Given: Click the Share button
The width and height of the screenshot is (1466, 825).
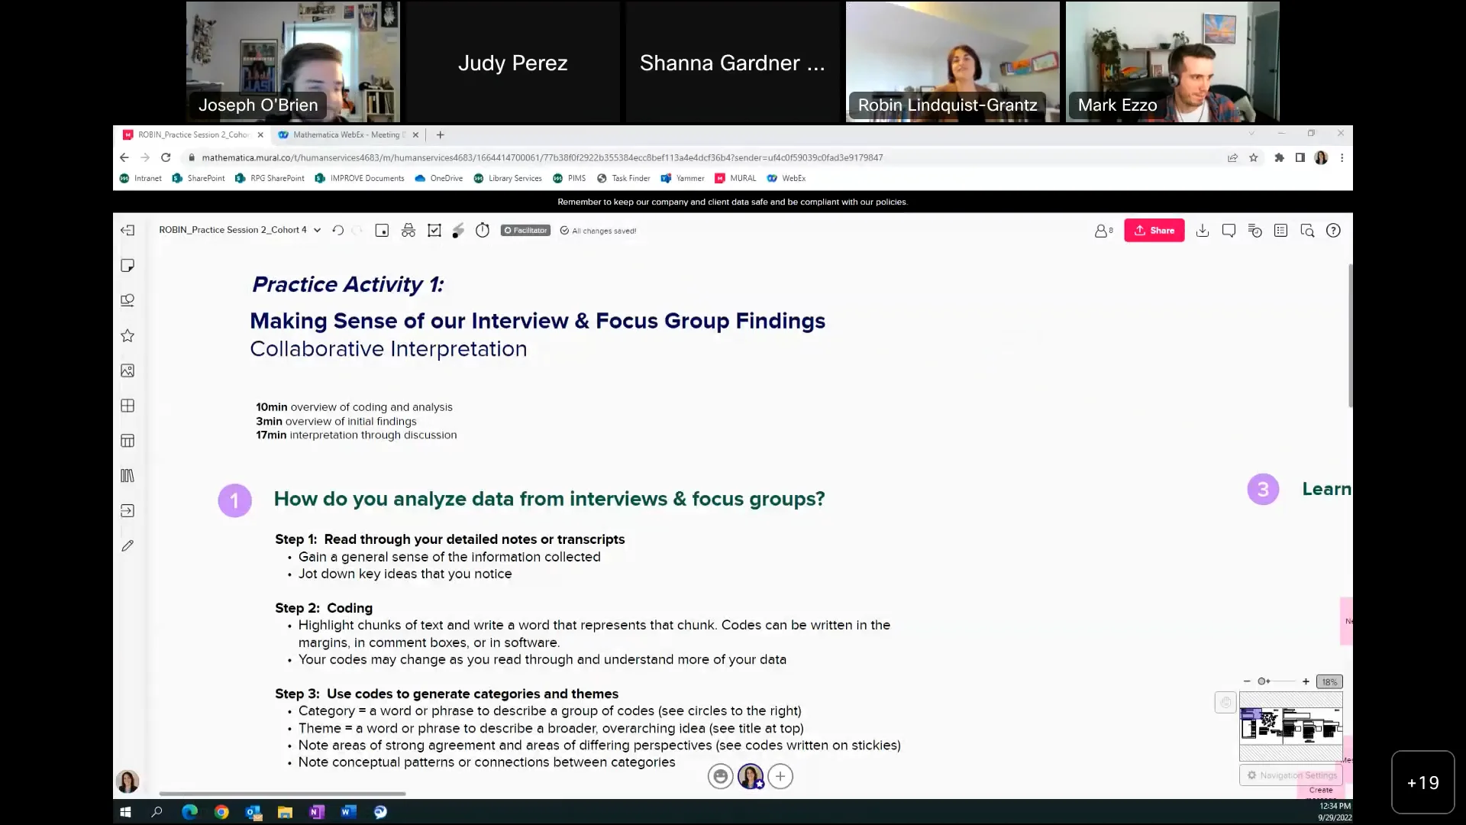Looking at the screenshot, I should [x=1154, y=230].
